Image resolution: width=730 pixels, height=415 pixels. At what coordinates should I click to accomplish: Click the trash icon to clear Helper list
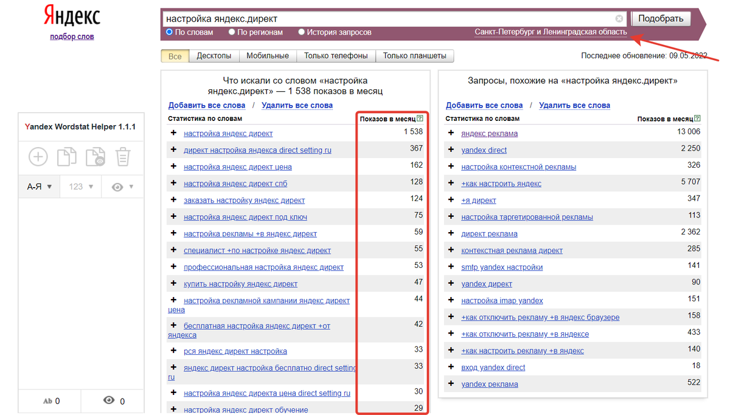pyautogui.click(x=123, y=157)
